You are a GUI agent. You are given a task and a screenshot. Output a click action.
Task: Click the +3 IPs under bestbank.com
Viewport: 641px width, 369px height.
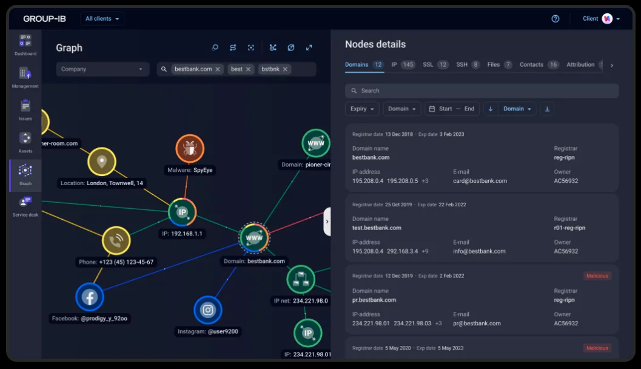click(x=425, y=181)
